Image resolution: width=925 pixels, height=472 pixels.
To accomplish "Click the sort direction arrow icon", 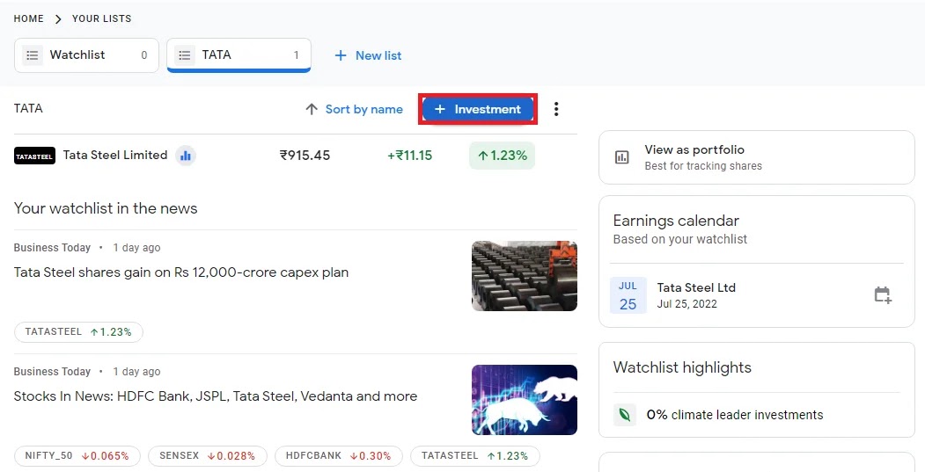I will pos(312,109).
